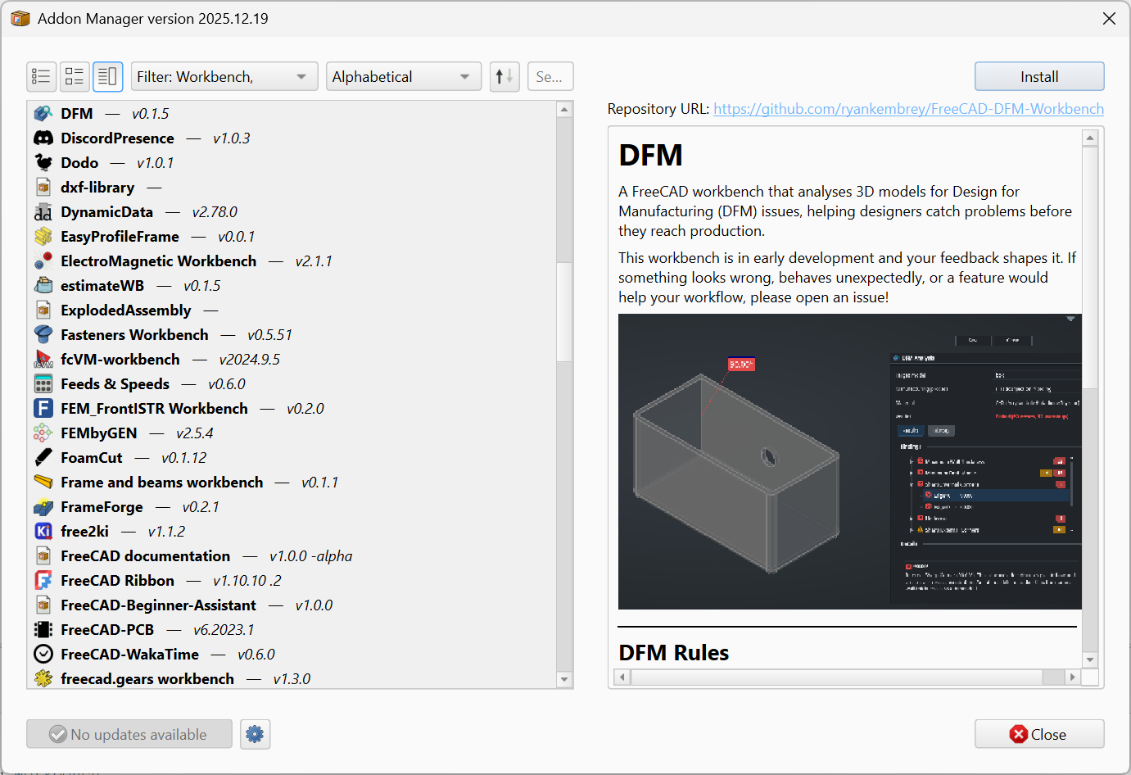Image resolution: width=1131 pixels, height=775 pixels.
Task: Click scroll-down arrow of addon list
Action: click(x=563, y=679)
